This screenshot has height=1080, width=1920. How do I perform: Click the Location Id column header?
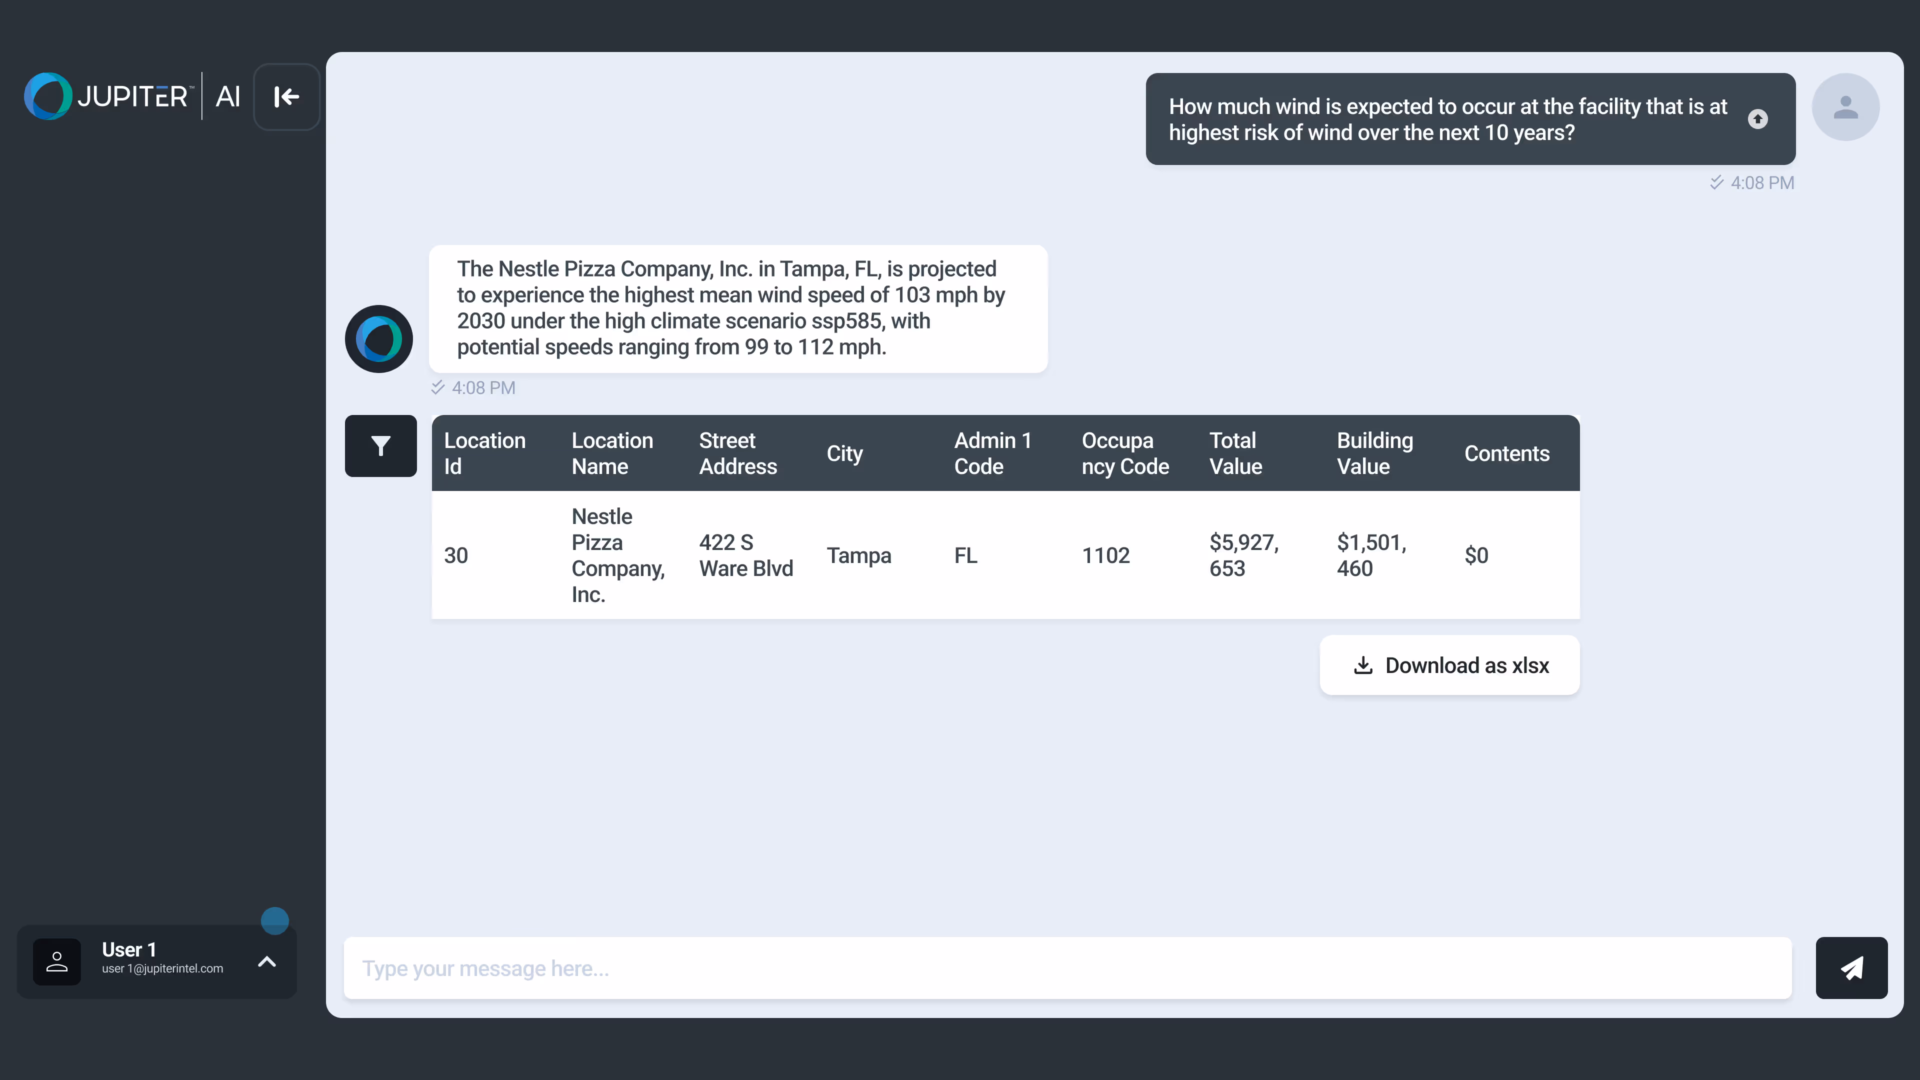pyautogui.click(x=484, y=453)
